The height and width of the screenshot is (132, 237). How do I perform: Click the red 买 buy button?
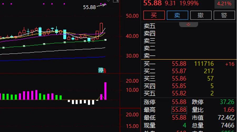(154, 15)
